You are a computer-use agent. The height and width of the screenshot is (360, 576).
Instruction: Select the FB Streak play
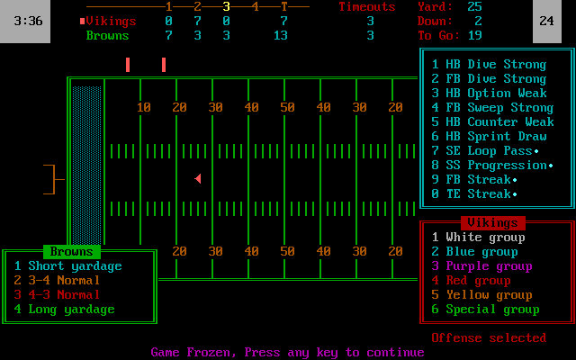pyautogui.click(x=474, y=179)
